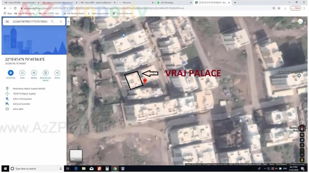Toggle Save to bookmark this place
Image resolution: width=309 pixels, height=173 pixels.
(x=22, y=73)
